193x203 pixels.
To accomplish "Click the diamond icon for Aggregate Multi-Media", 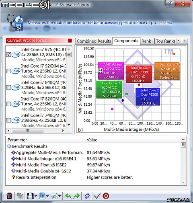I will pos(13,152).
